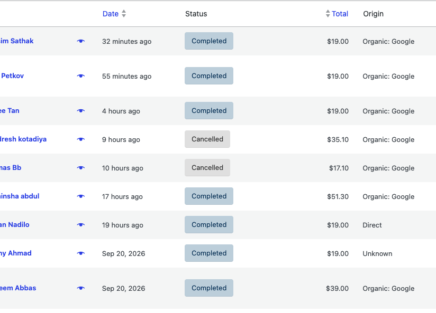The height and width of the screenshot is (313, 436).
Task: Click the '9 hours ago' date
Action: pyautogui.click(x=121, y=140)
